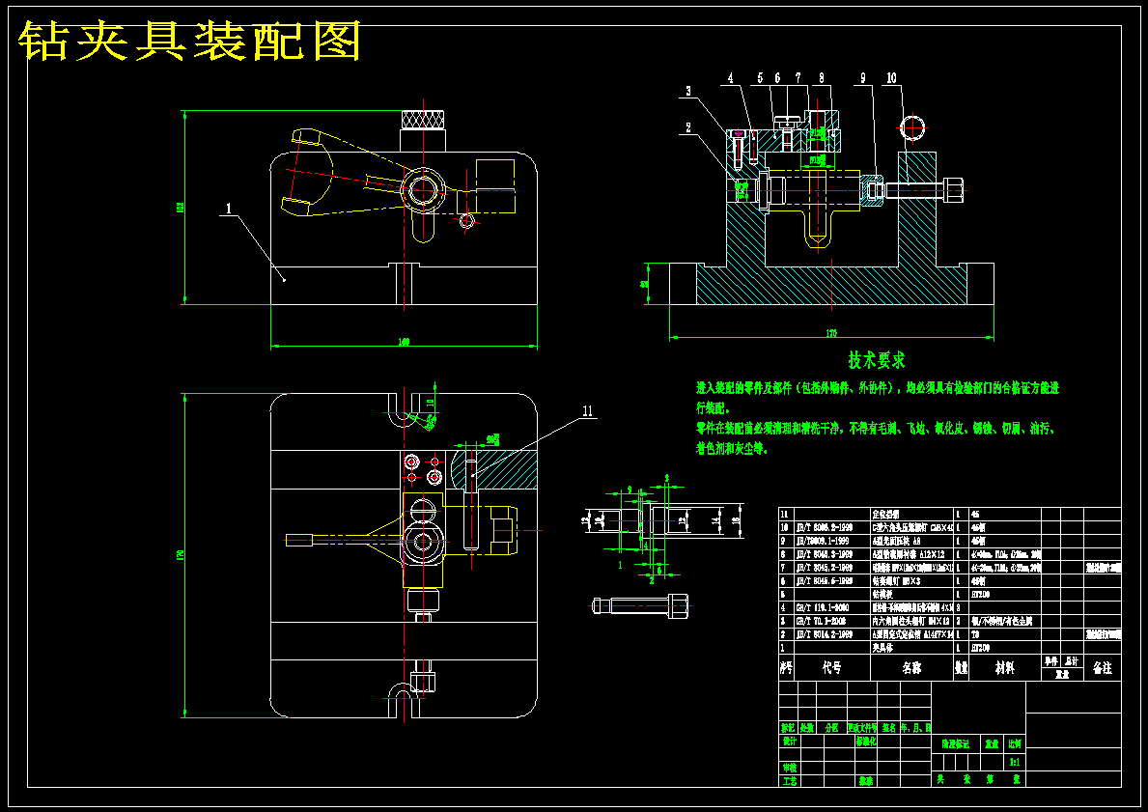Viewport: 1148px width, 812px height.
Task: Select the knurled knob atop the front view
Action: pyautogui.click(x=423, y=119)
